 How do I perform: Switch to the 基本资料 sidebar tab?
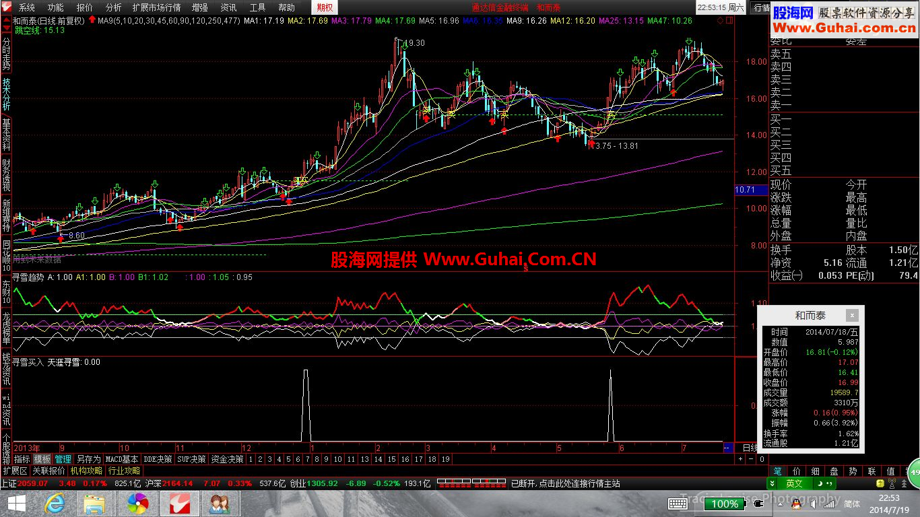coord(6,134)
